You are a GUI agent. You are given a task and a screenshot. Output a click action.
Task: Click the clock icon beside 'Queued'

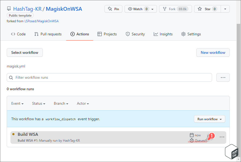[192, 140]
